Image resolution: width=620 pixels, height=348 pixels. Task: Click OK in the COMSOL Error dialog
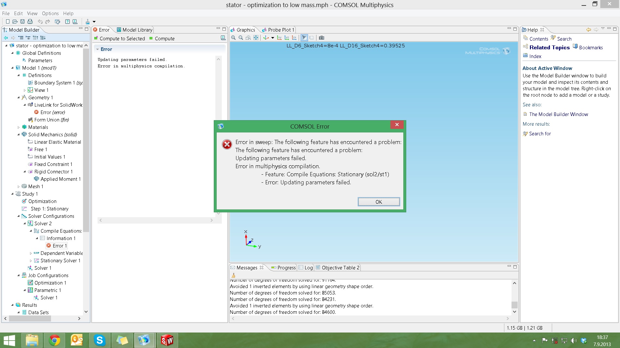click(x=378, y=202)
